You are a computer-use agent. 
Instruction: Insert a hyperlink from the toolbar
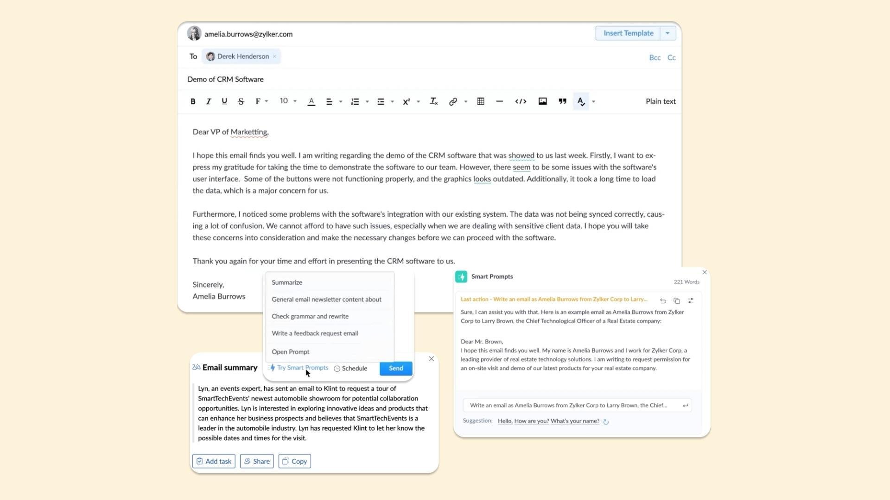pos(453,101)
